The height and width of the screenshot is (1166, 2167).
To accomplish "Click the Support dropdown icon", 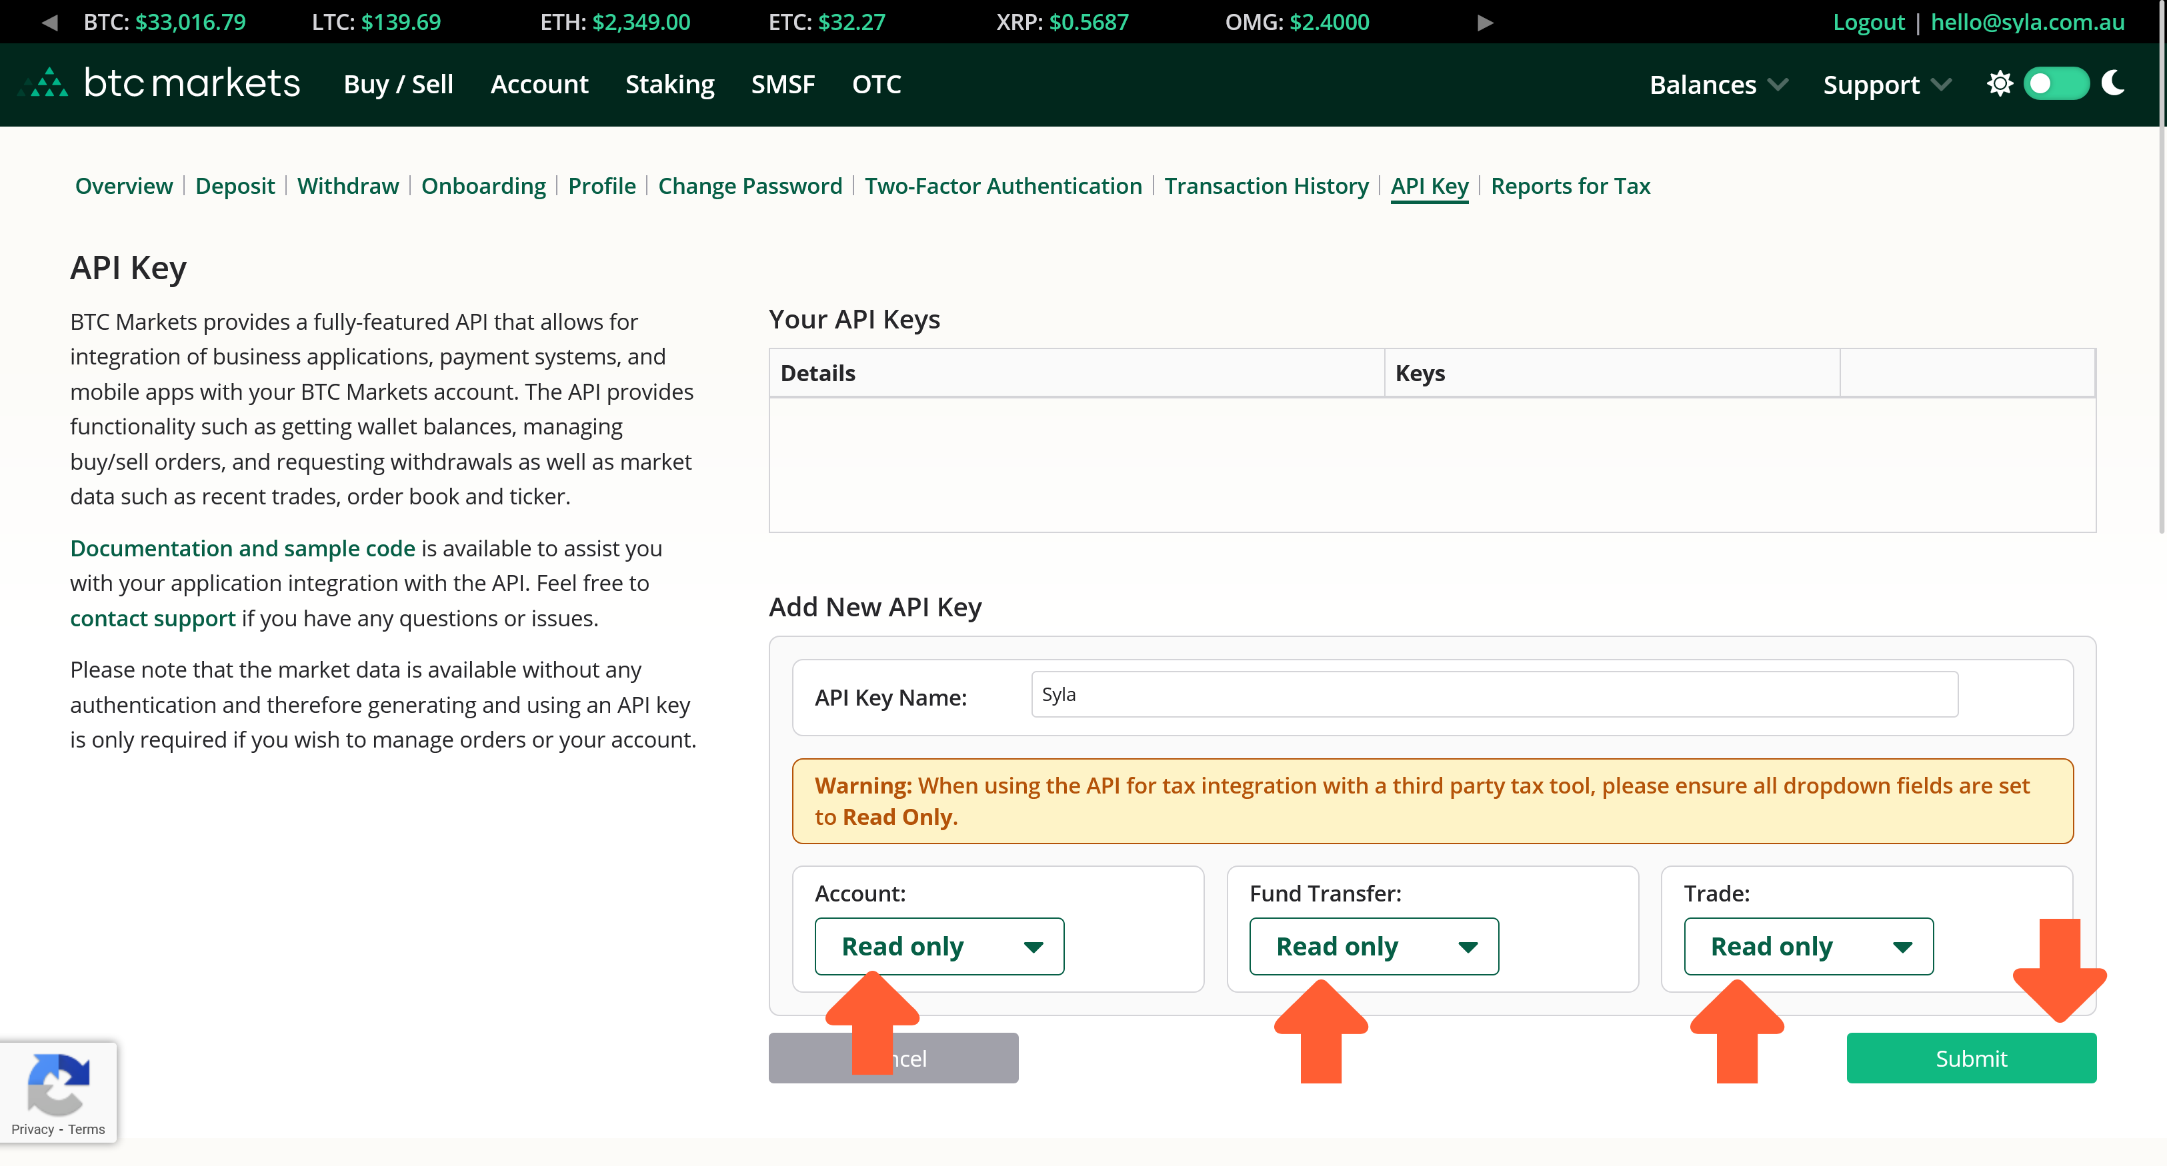I will point(1943,85).
